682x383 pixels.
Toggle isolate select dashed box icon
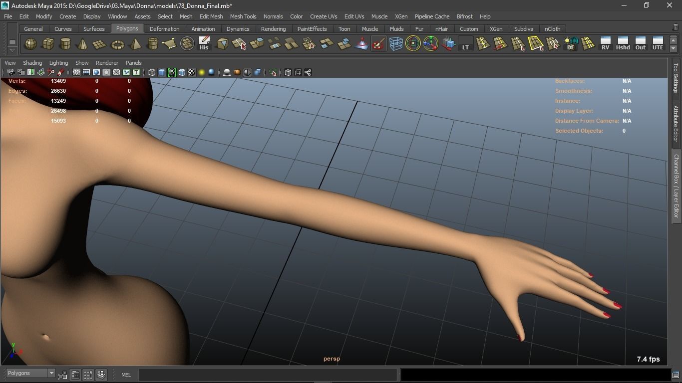273,72
